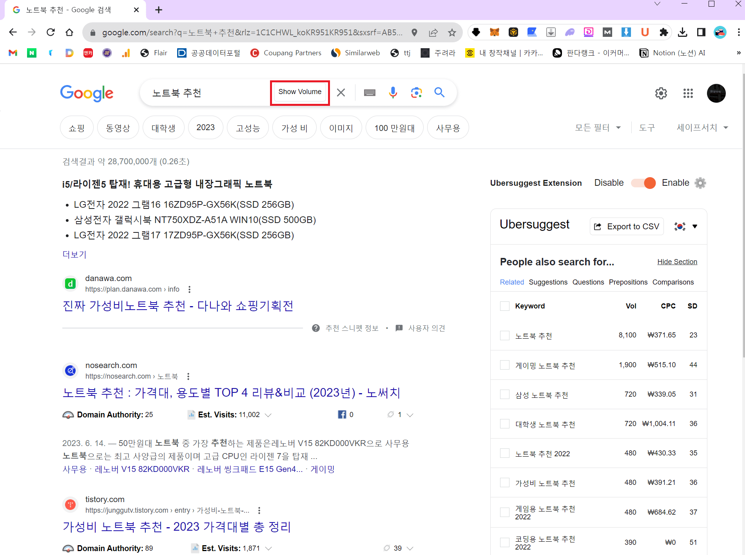
Task: Click Export to CSV button
Action: click(x=627, y=227)
